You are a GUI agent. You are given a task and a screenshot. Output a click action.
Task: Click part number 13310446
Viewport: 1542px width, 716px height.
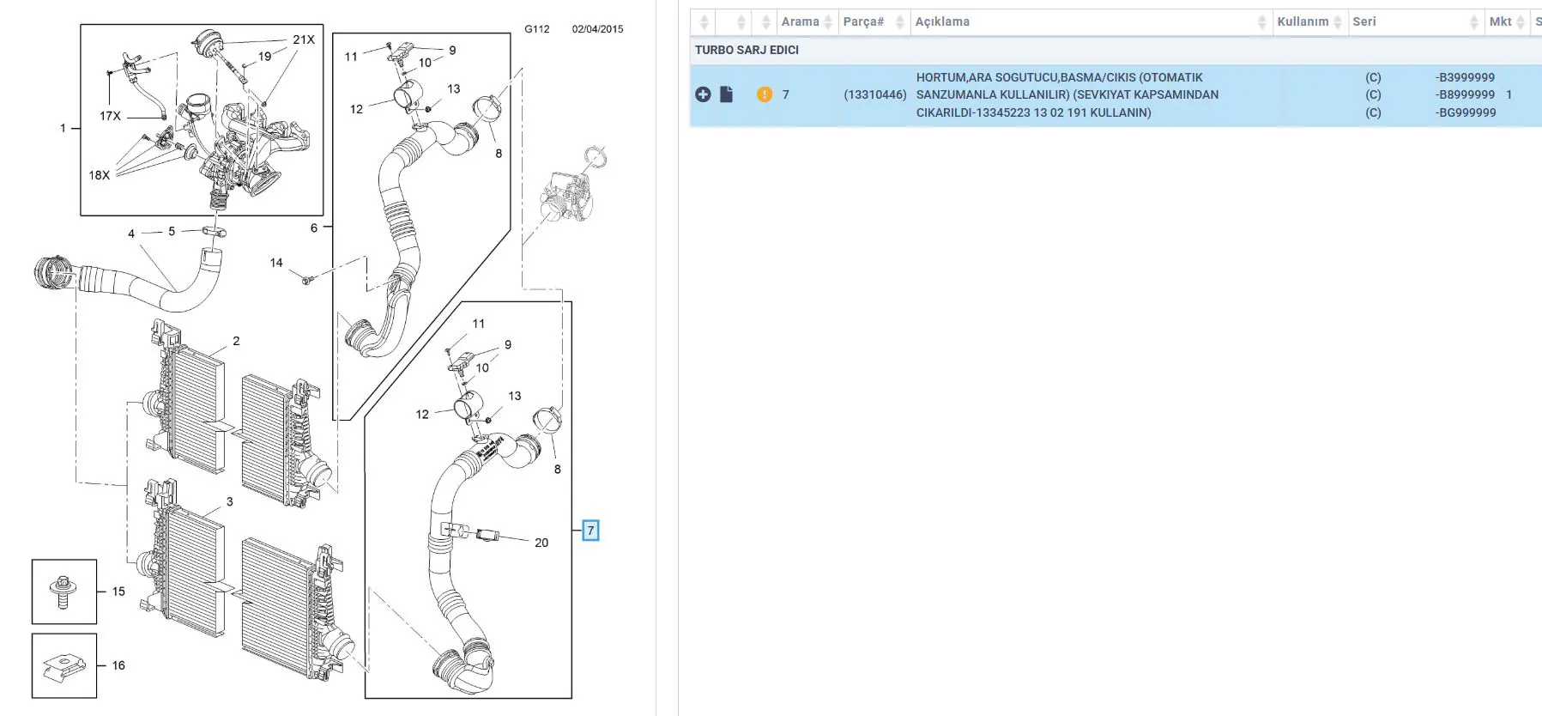pos(874,94)
